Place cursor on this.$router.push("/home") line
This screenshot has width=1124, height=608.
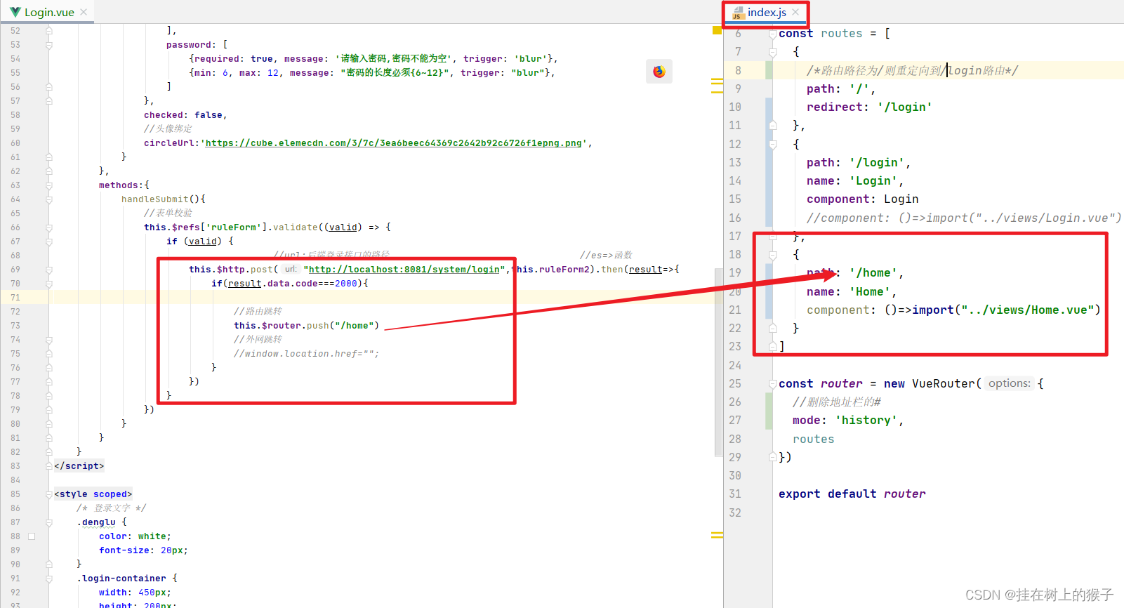[x=306, y=326]
